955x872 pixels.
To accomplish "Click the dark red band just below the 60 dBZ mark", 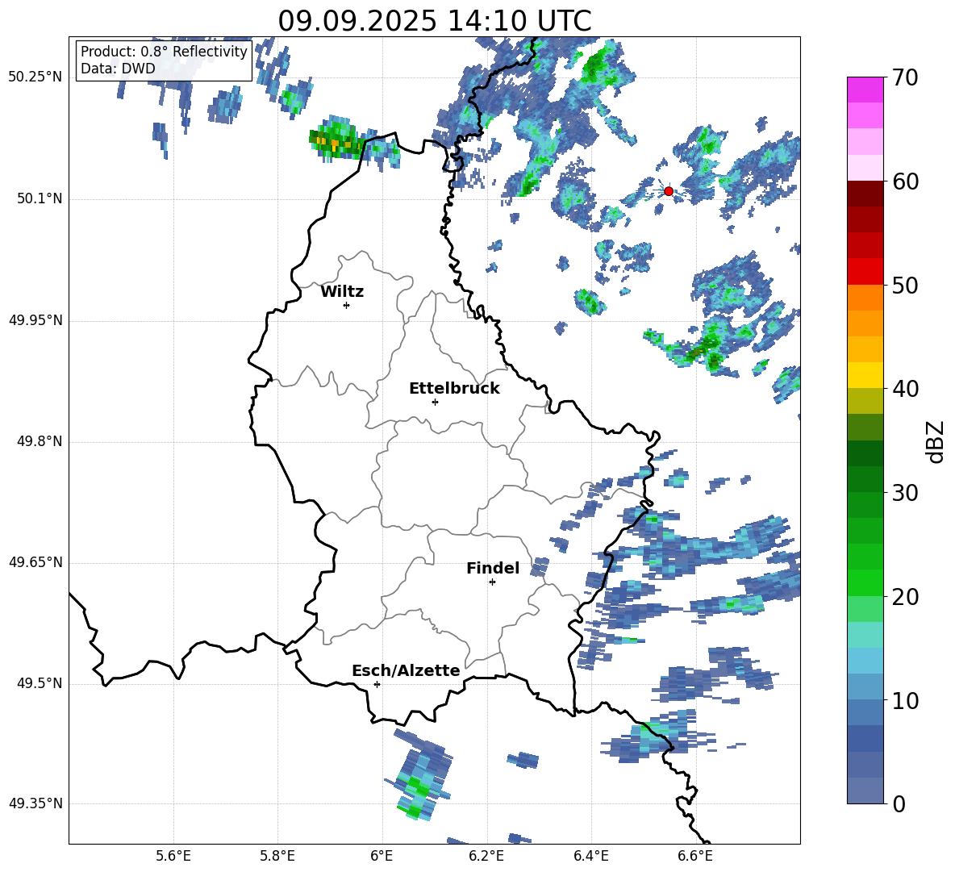I will coord(865,194).
